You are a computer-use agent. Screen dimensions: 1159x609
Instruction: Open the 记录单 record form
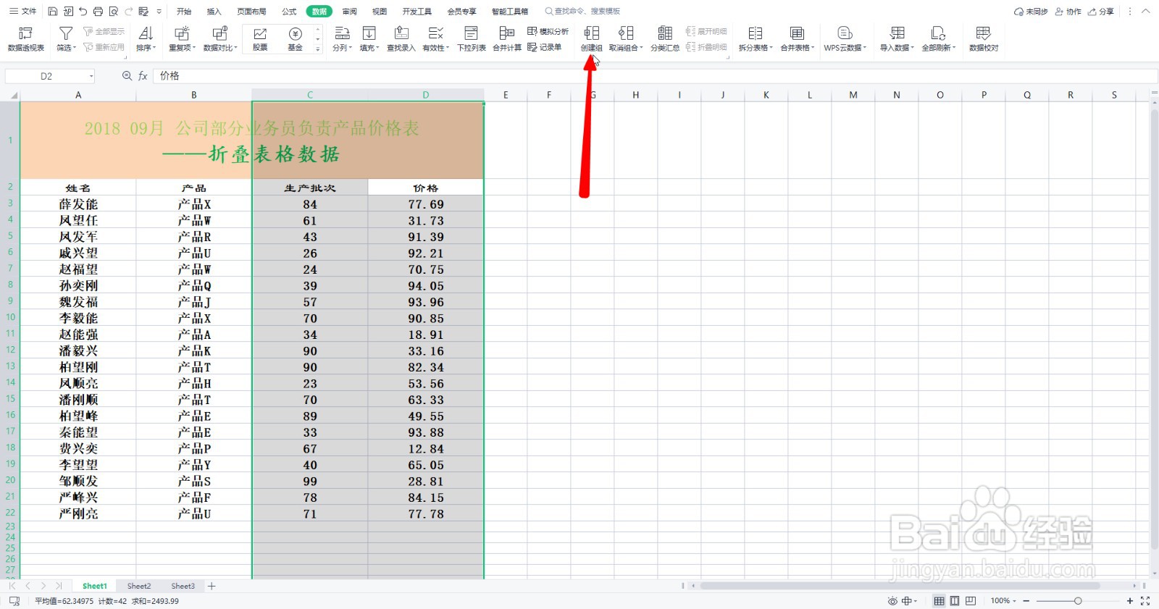tap(545, 47)
